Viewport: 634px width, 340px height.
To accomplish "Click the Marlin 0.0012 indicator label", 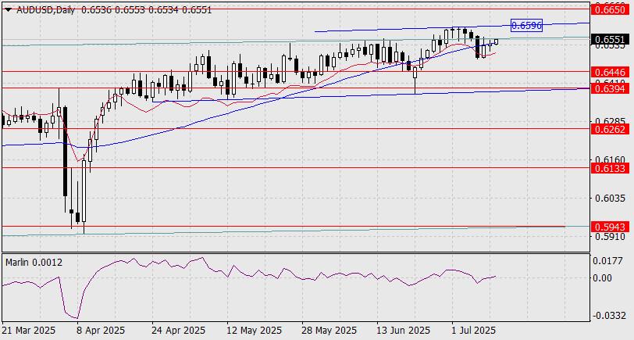I will (34, 263).
